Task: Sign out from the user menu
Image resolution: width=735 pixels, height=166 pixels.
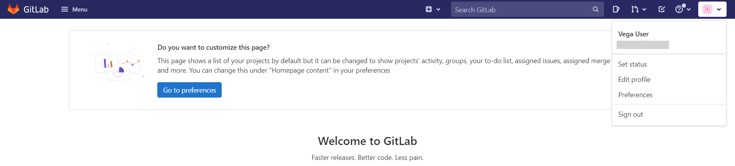Action: [630, 114]
